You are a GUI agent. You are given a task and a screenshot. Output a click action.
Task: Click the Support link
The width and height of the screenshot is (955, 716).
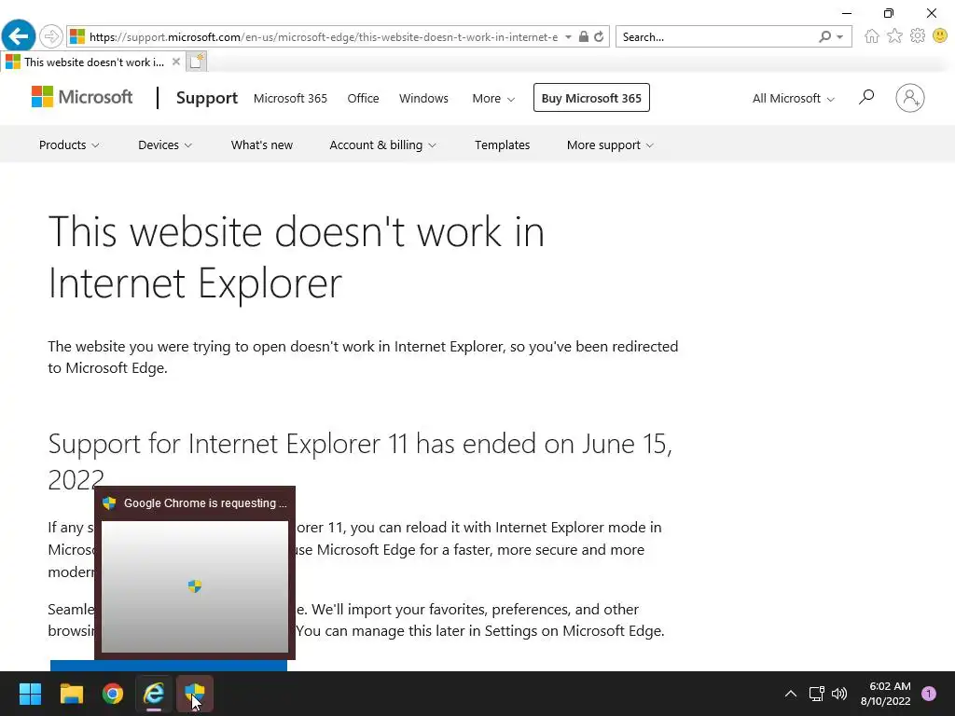click(207, 97)
